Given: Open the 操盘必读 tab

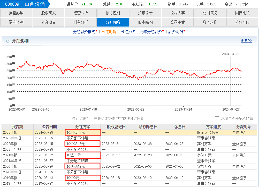Looking at the screenshot, I should point(16,13).
